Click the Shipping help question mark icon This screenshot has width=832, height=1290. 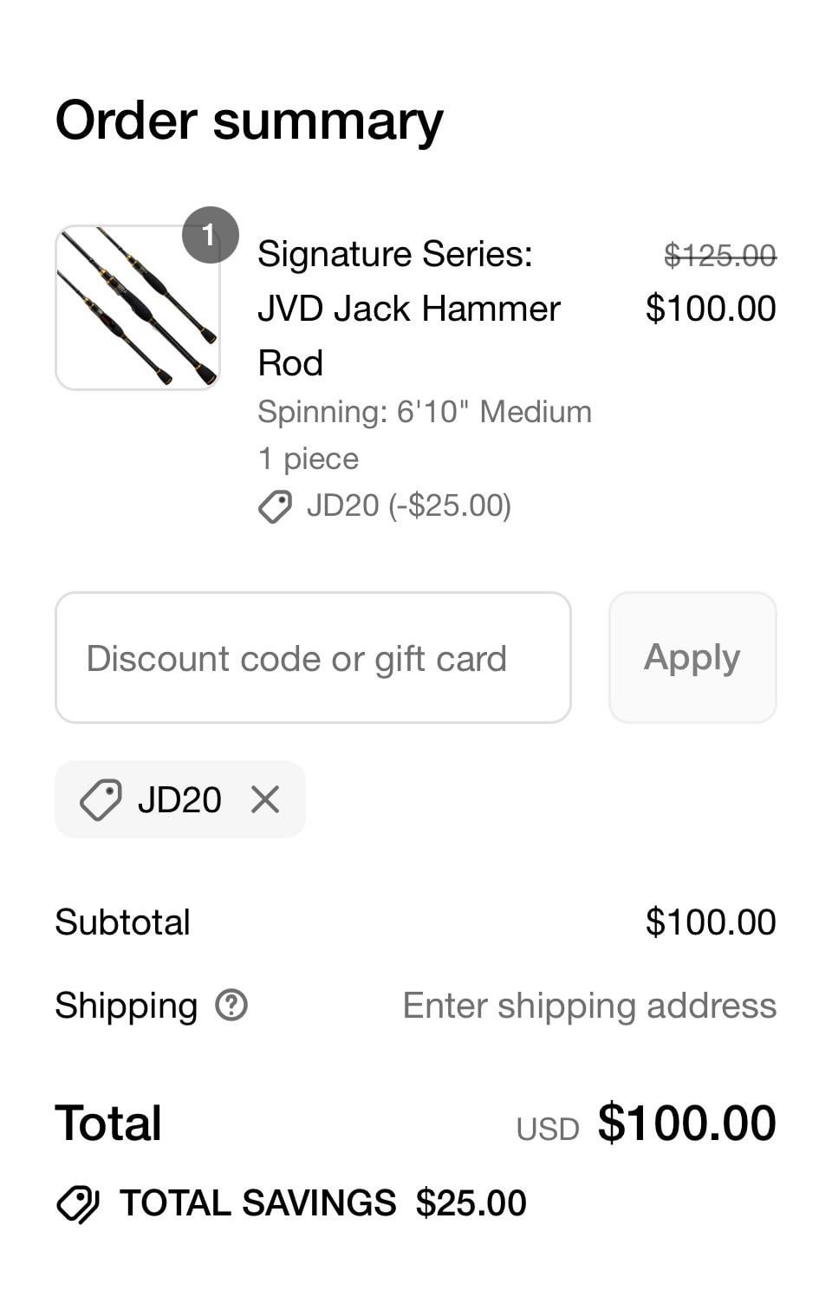(231, 1006)
